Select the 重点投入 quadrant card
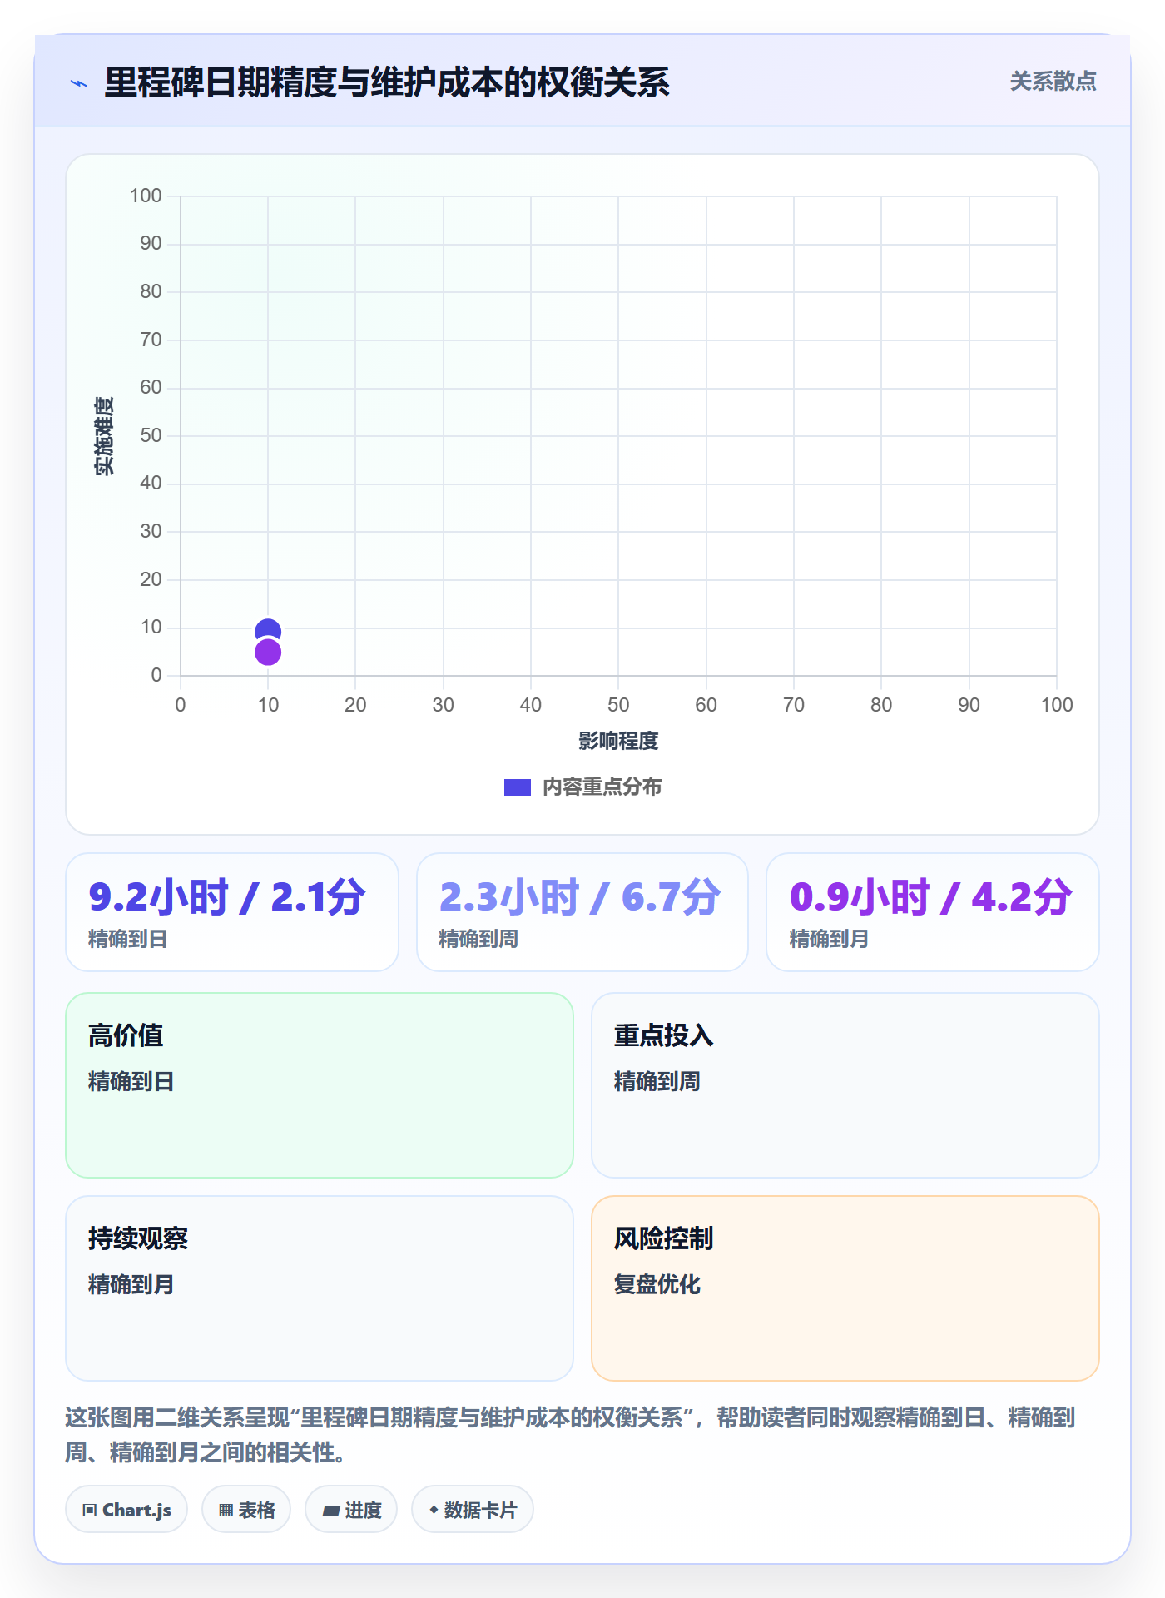Image resolution: width=1165 pixels, height=1598 pixels. [x=845, y=1085]
